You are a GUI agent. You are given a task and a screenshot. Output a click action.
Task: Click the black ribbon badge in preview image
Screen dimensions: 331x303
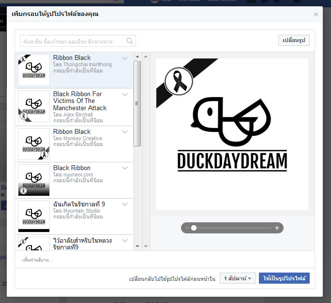pos(179,81)
